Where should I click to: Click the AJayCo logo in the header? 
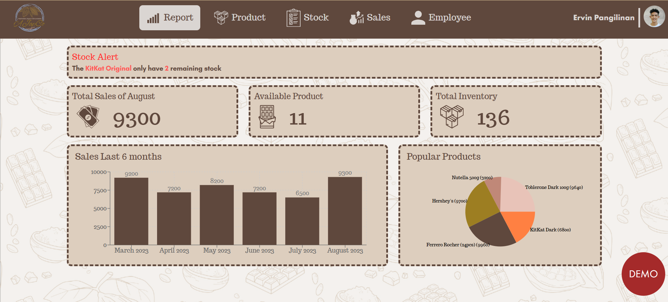tap(30, 18)
